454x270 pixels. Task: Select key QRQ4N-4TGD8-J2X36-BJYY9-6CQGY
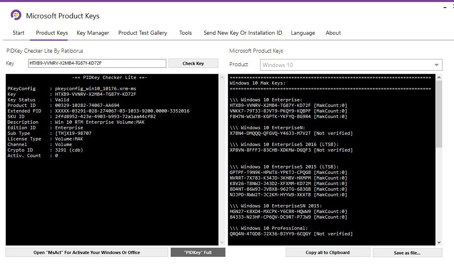[x=270, y=234]
